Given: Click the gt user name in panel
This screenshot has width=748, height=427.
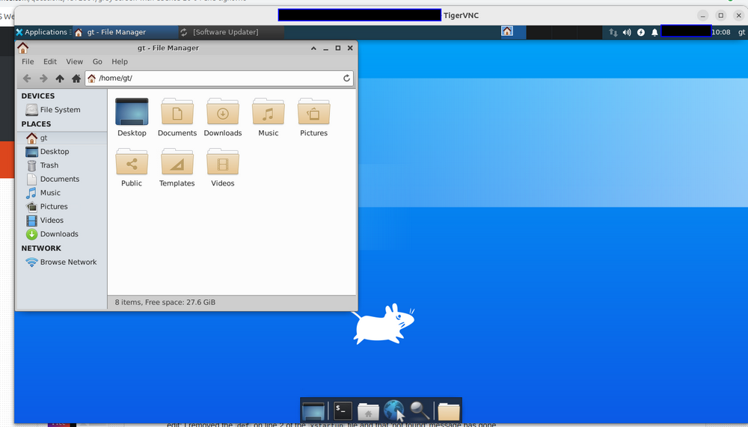Looking at the screenshot, I should coord(741,32).
